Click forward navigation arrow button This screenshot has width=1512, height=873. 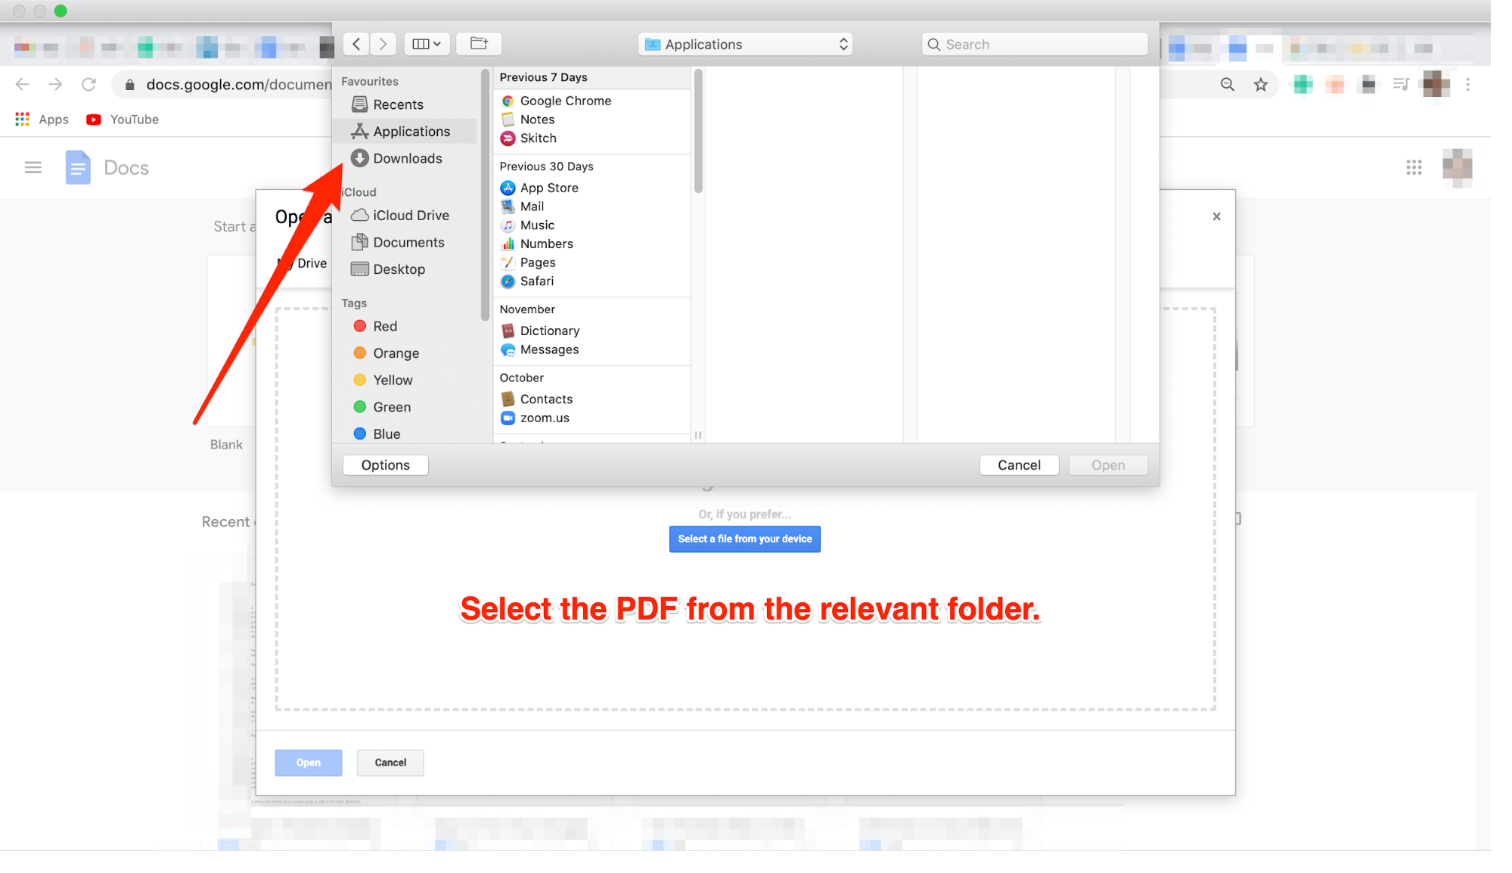click(x=383, y=42)
